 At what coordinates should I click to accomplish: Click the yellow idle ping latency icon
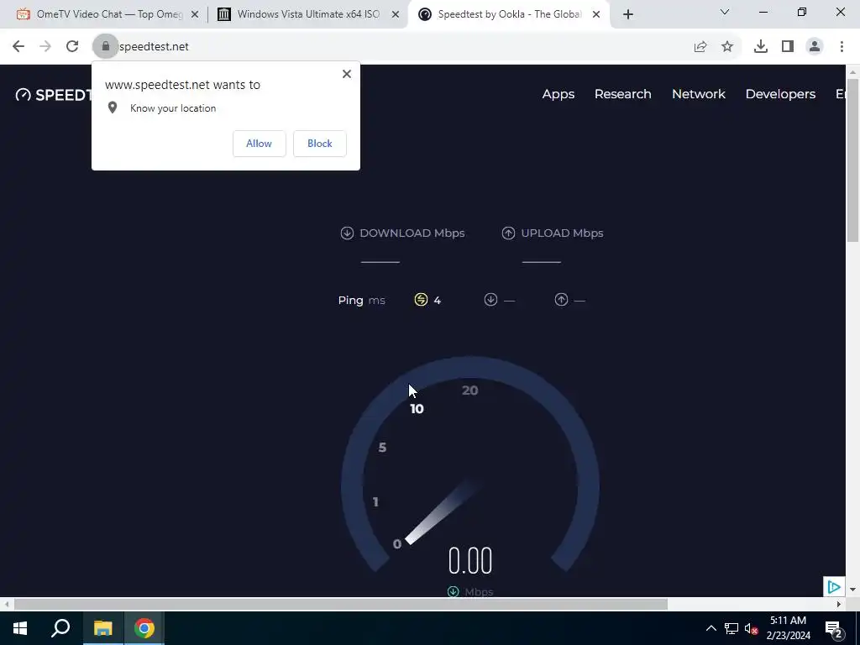tap(421, 300)
